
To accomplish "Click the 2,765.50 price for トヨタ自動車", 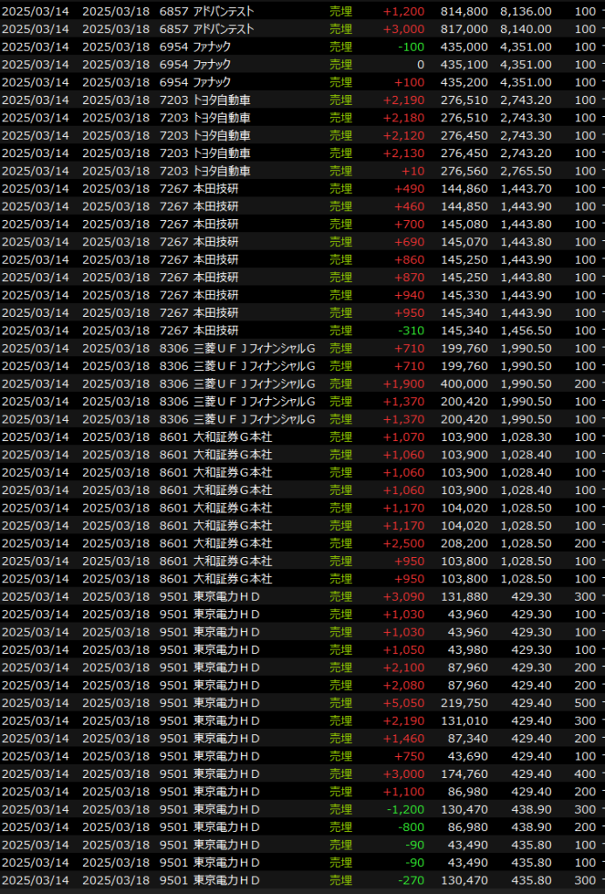I will (x=526, y=171).
